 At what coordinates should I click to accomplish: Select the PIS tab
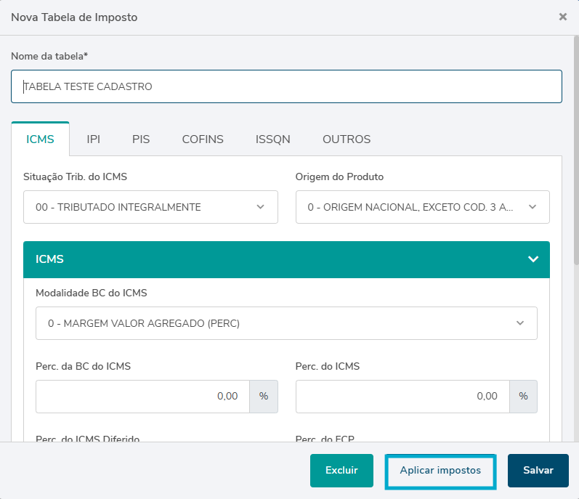(x=141, y=139)
